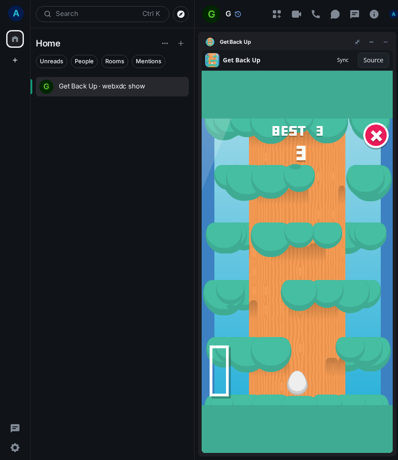Open the Home space icon in sidebar
Screen dimensions: 398x460
(15, 39)
